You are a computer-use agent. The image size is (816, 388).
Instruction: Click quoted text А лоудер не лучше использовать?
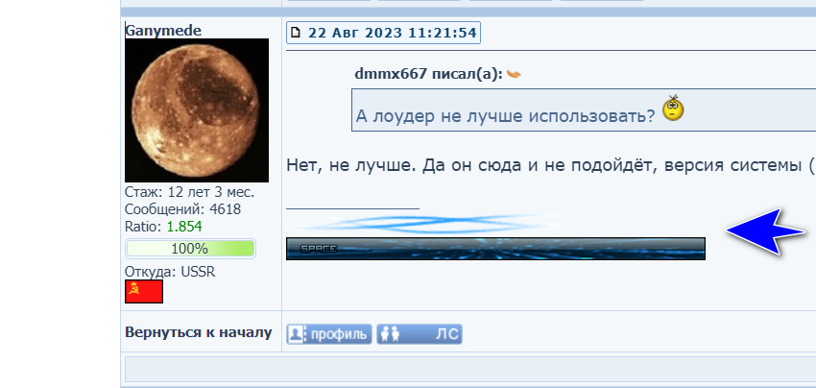point(505,116)
